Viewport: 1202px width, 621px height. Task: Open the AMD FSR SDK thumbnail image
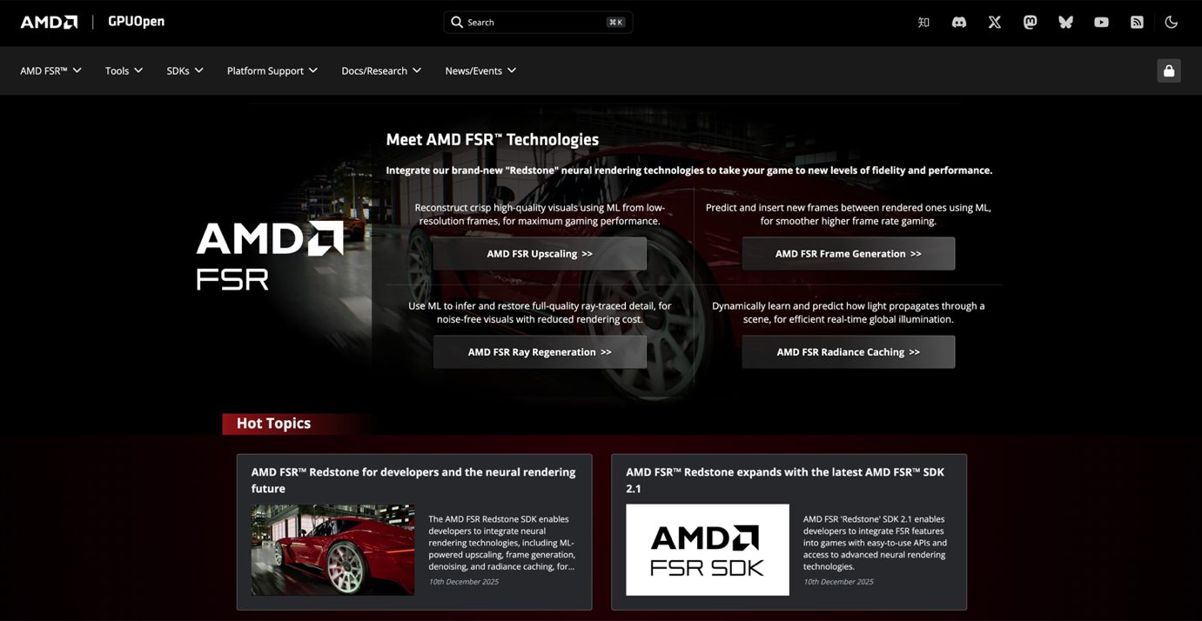click(708, 550)
